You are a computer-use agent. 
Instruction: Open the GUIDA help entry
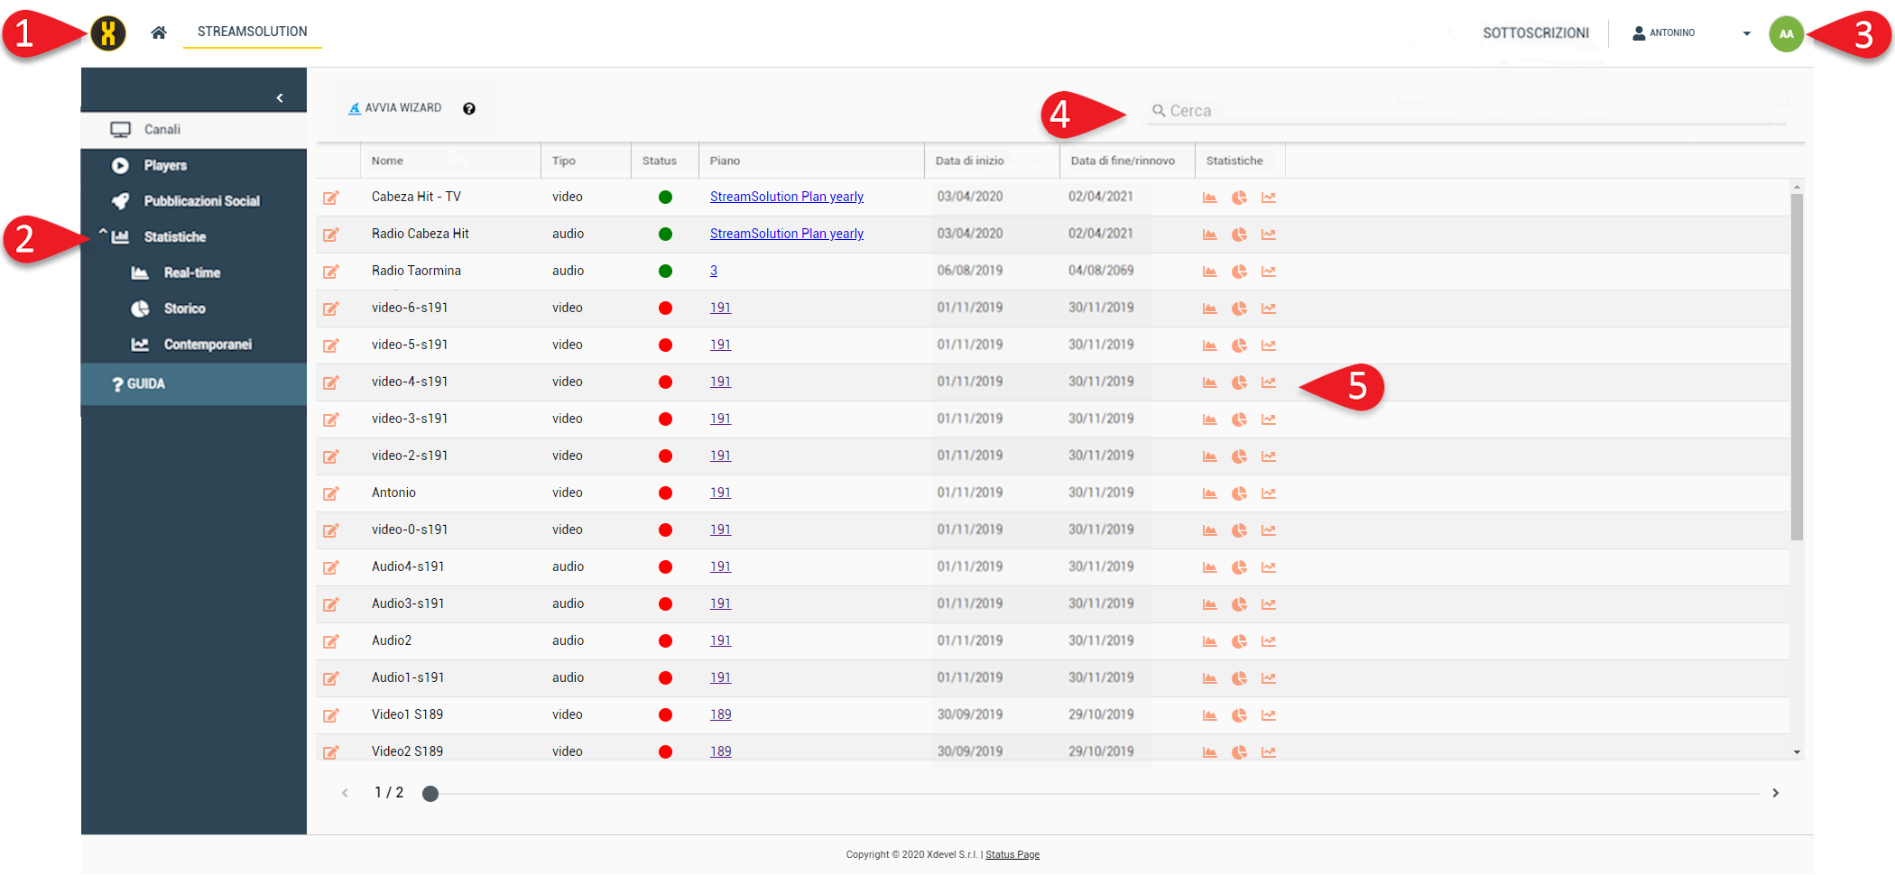pyautogui.click(x=194, y=384)
